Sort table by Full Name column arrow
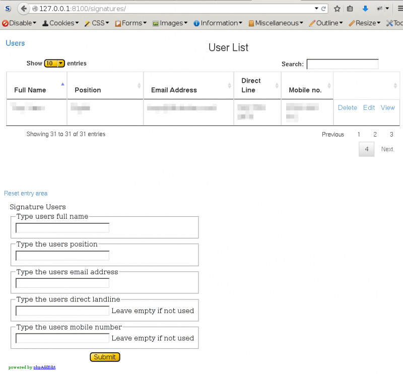This screenshot has width=403, height=374. tap(62, 85)
